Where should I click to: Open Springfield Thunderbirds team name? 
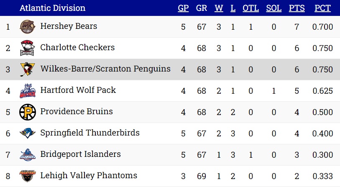(90, 133)
